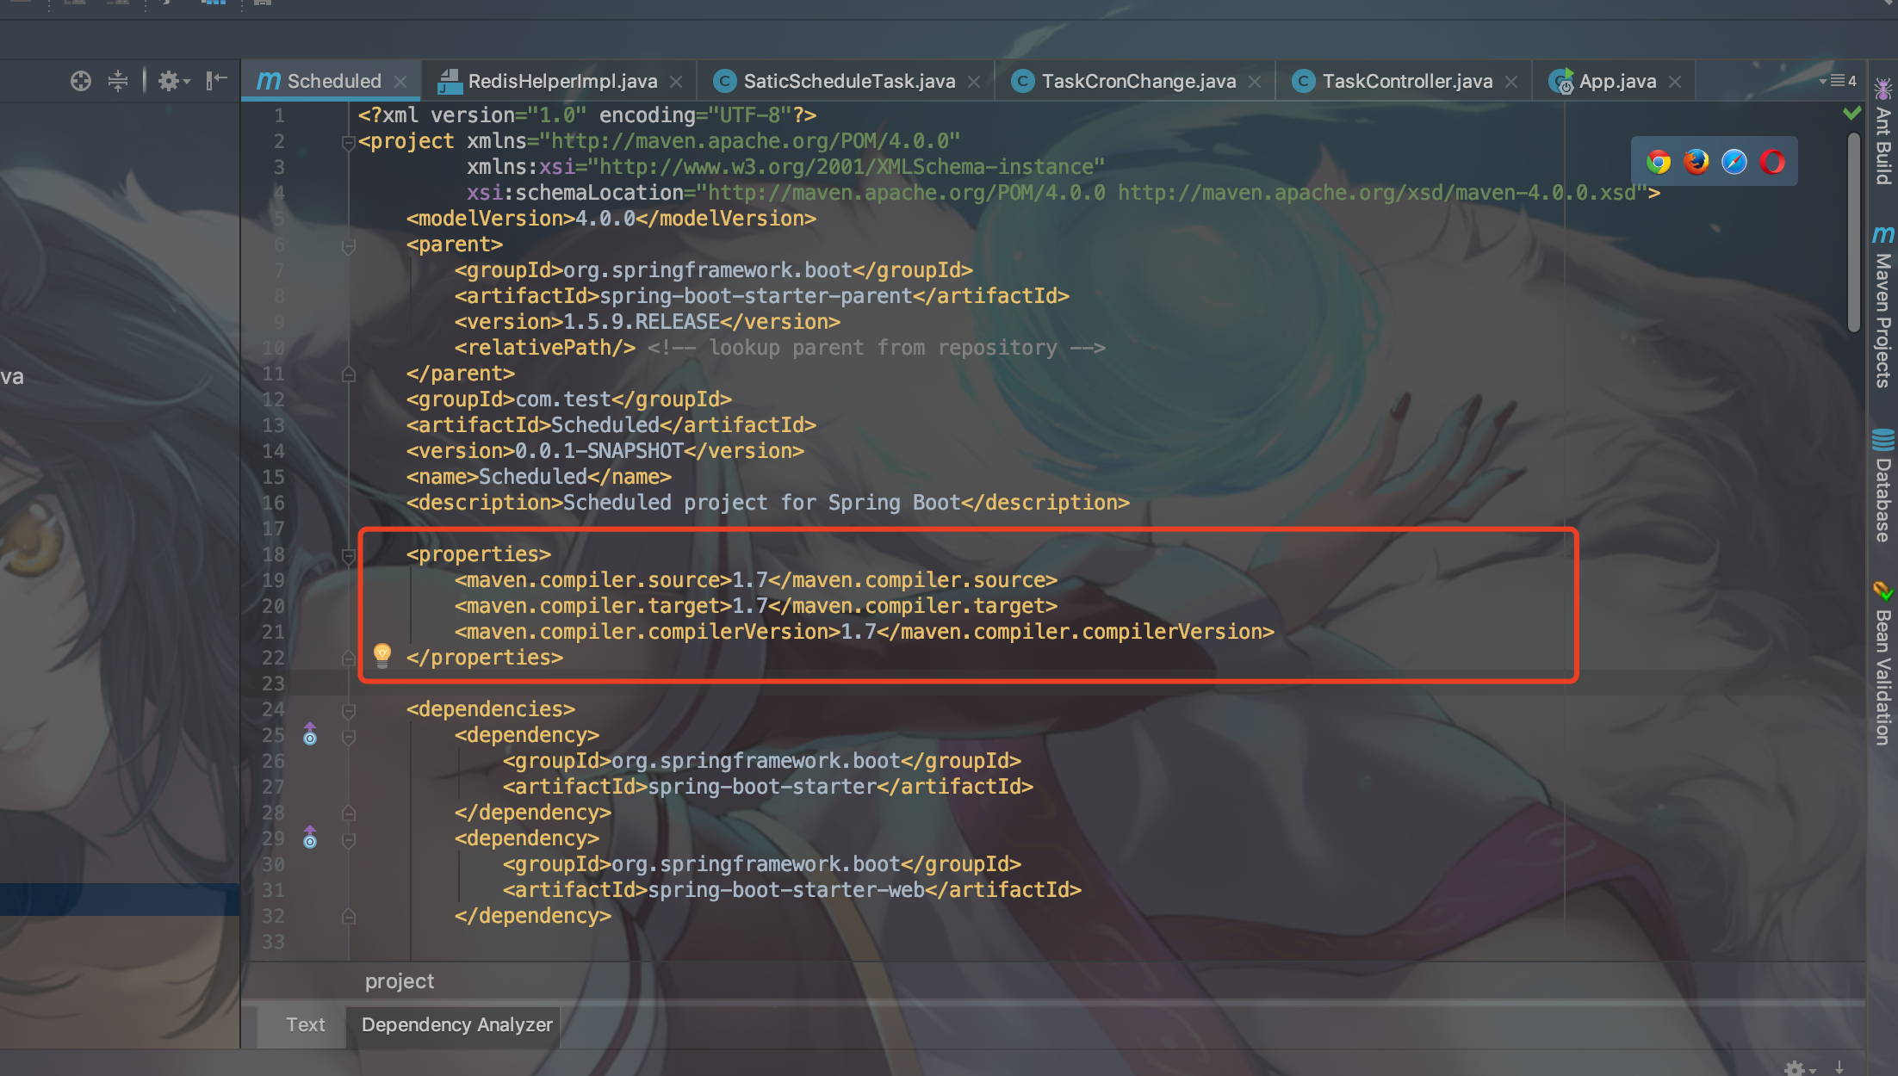Switch to Dependency Analyzer tab
Image resolution: width=1898 pixels, height=1076 pixels.
[x=456, y=1024]
